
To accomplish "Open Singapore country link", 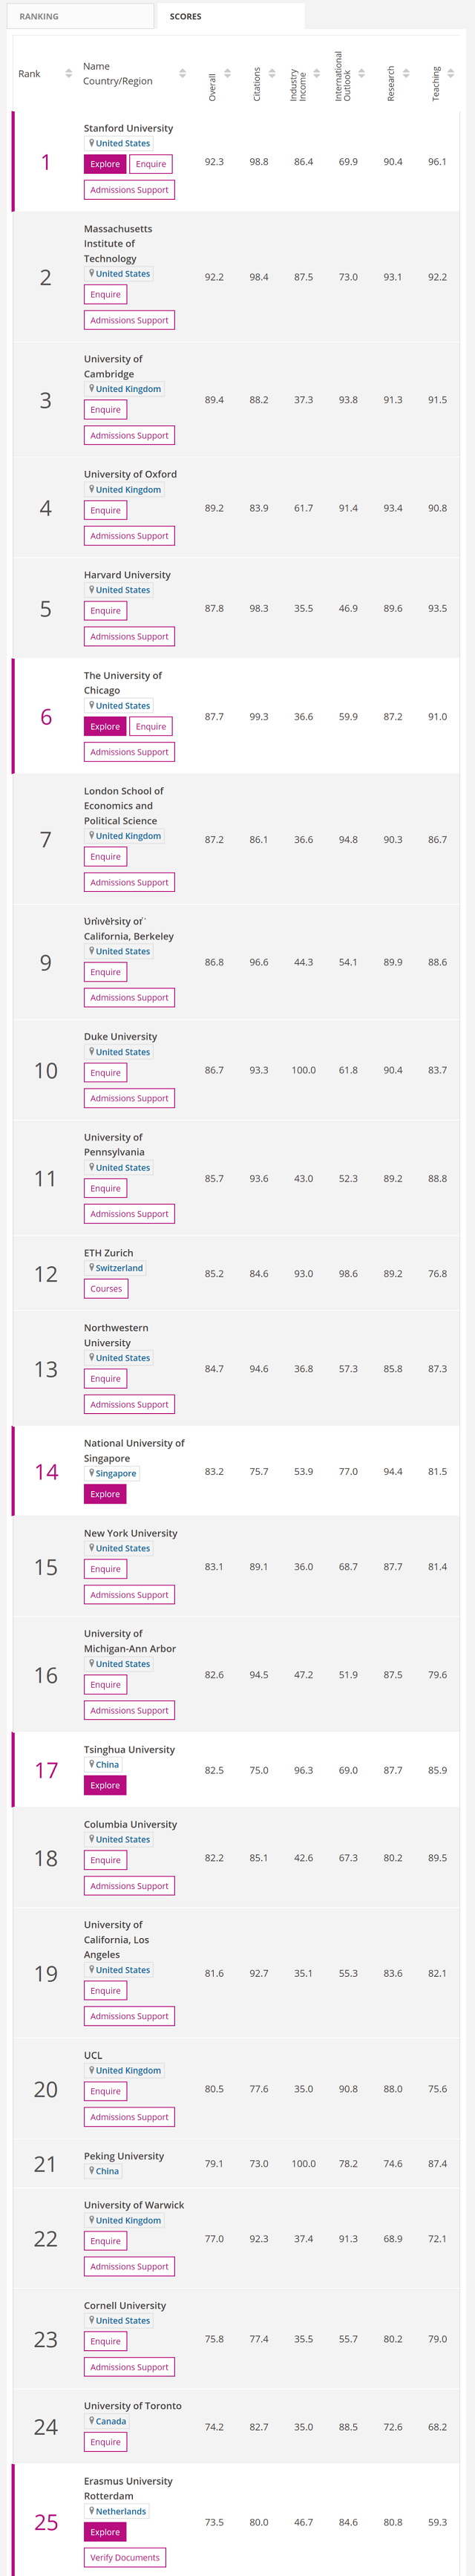I will (x=115, y=1473).
